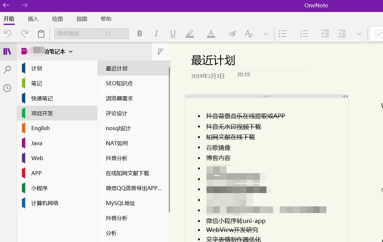
Task: Go forward using the right arrow
Action: click(x=24, y=5)
